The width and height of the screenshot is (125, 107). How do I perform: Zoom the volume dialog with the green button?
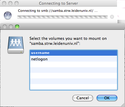pyautogui.click(x=17, y=27)
